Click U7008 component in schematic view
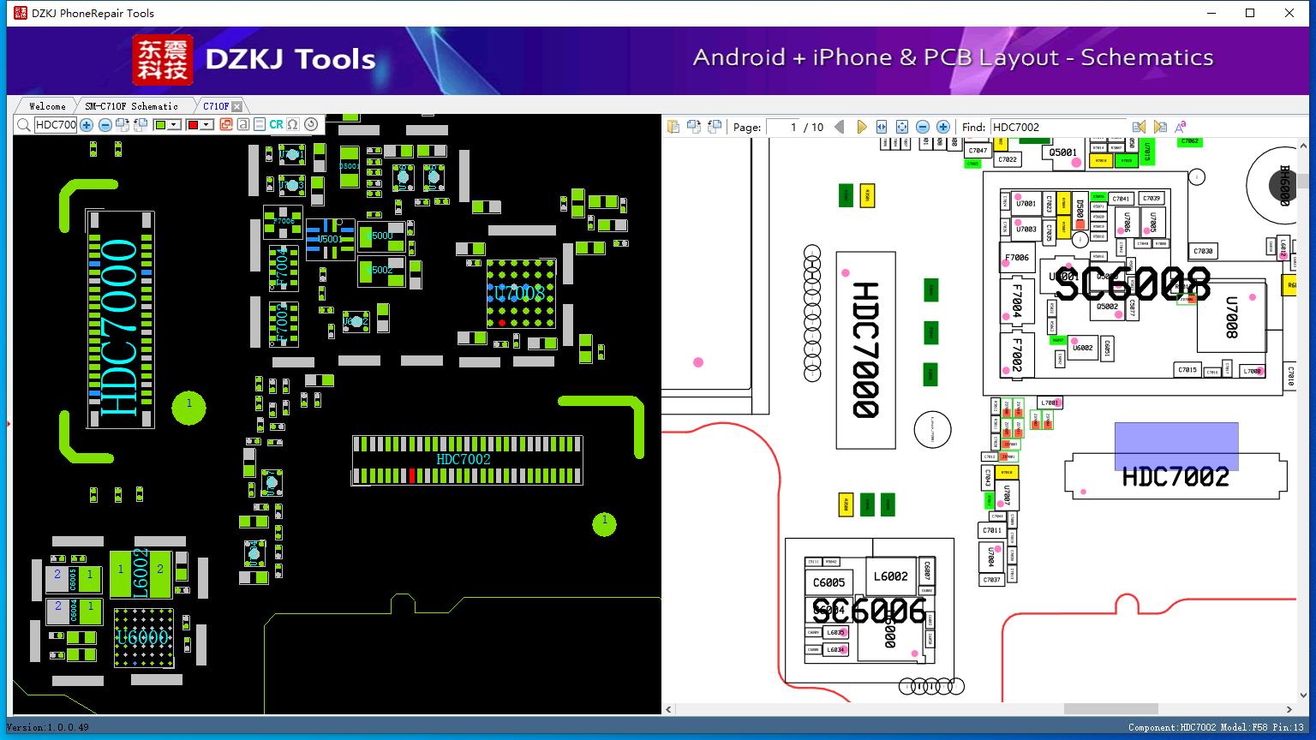1316x740 pixels. pos(1231,317)
